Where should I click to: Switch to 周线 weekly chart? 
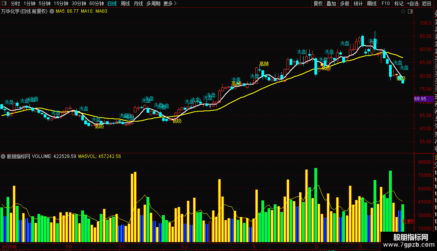click(125, 3)
